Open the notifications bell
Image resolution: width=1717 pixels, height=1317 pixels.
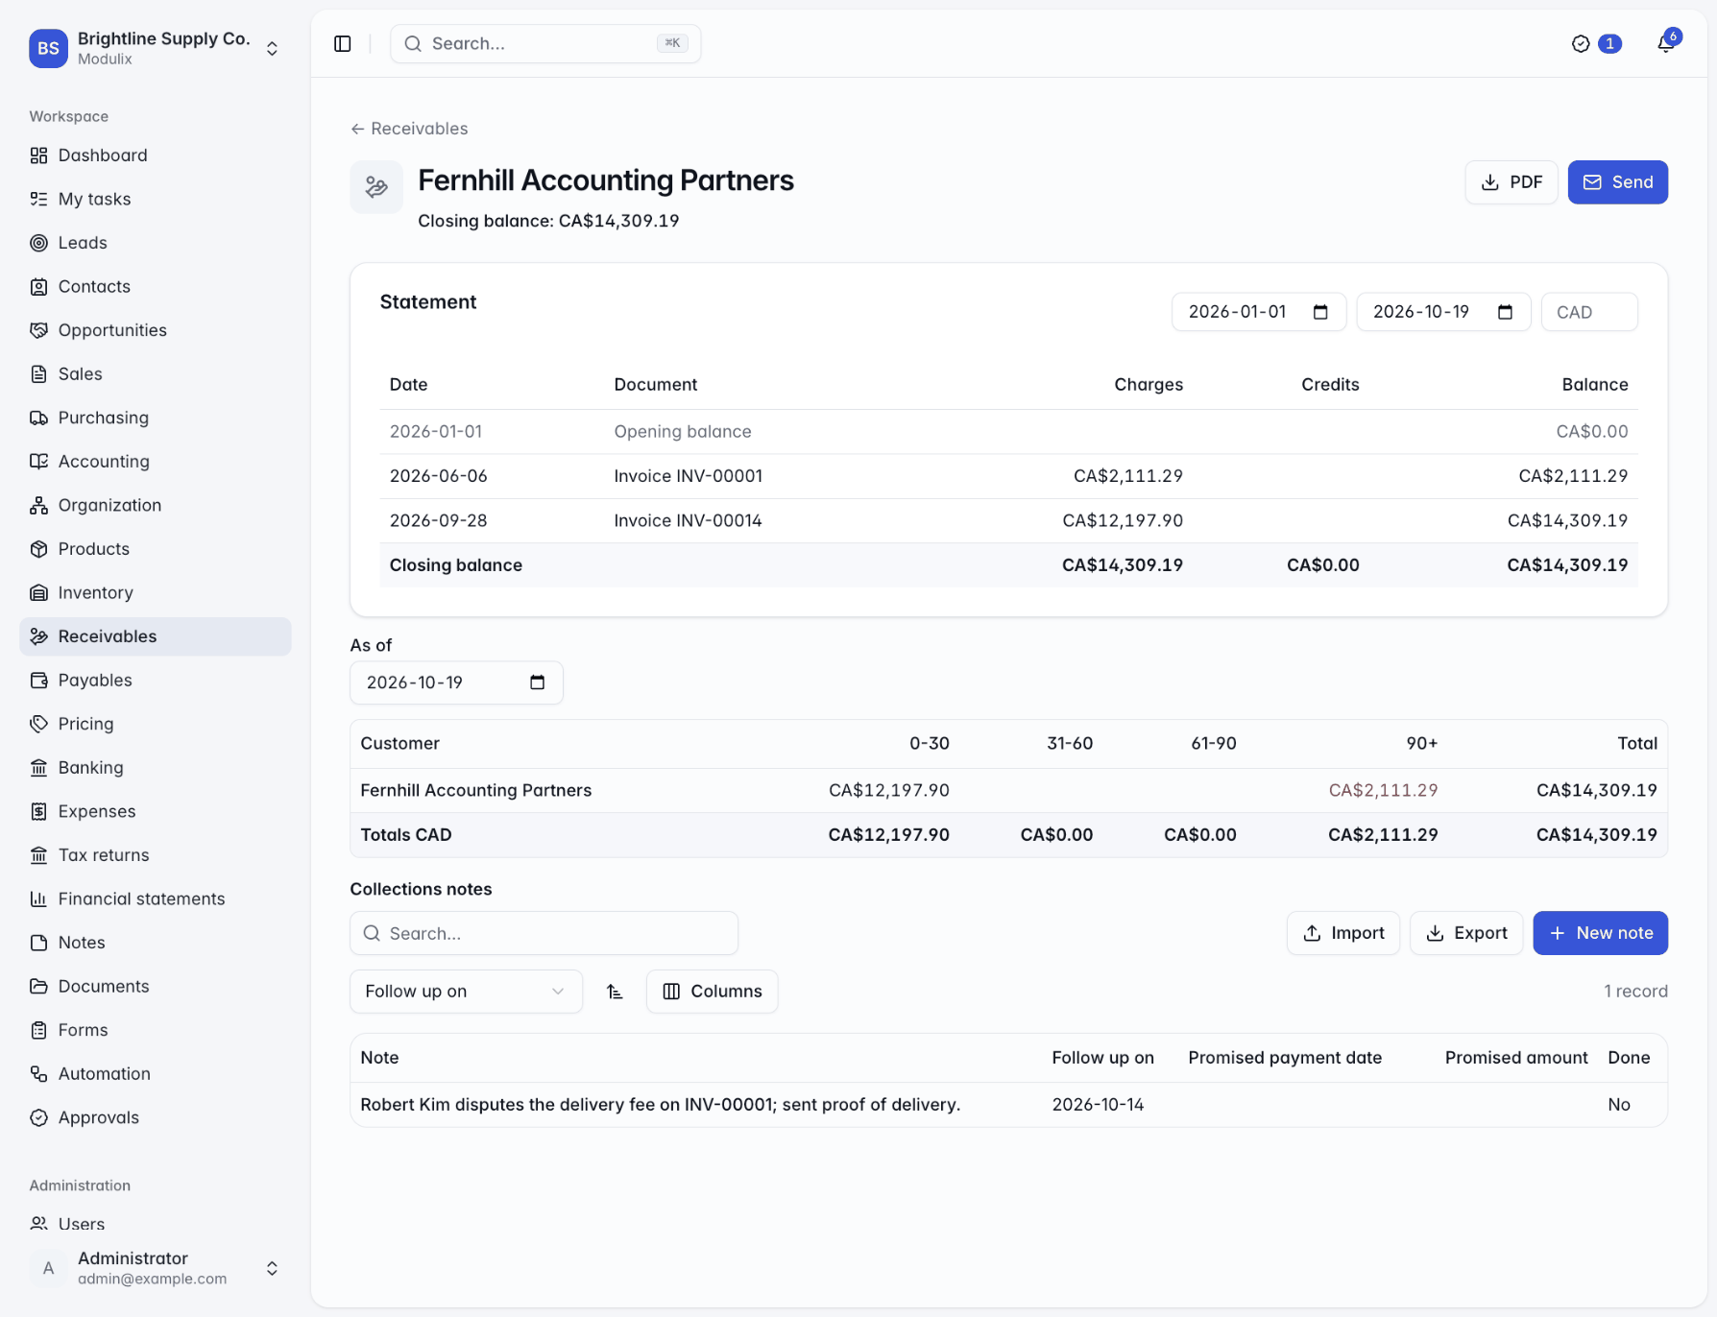[1666, 44]
